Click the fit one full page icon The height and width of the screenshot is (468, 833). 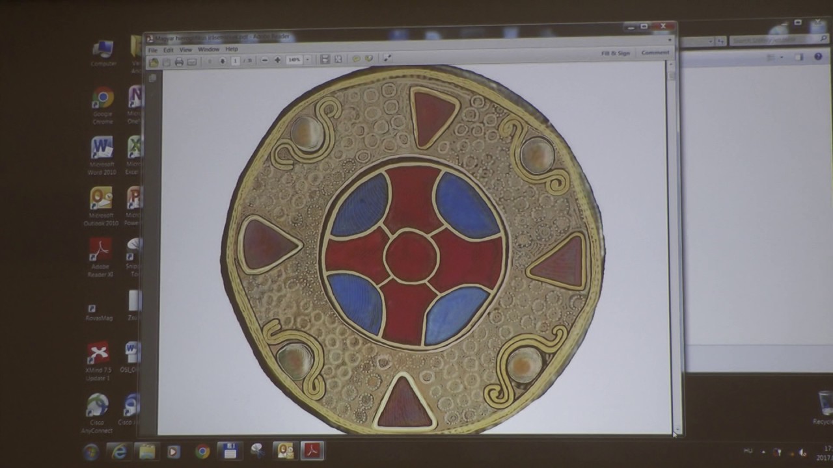coord(338,59)
